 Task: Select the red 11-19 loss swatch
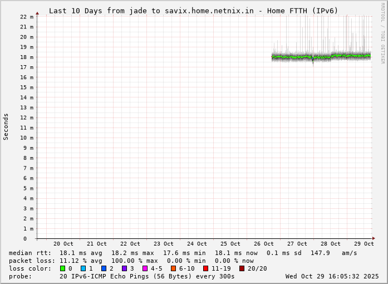tap(206, 268)
